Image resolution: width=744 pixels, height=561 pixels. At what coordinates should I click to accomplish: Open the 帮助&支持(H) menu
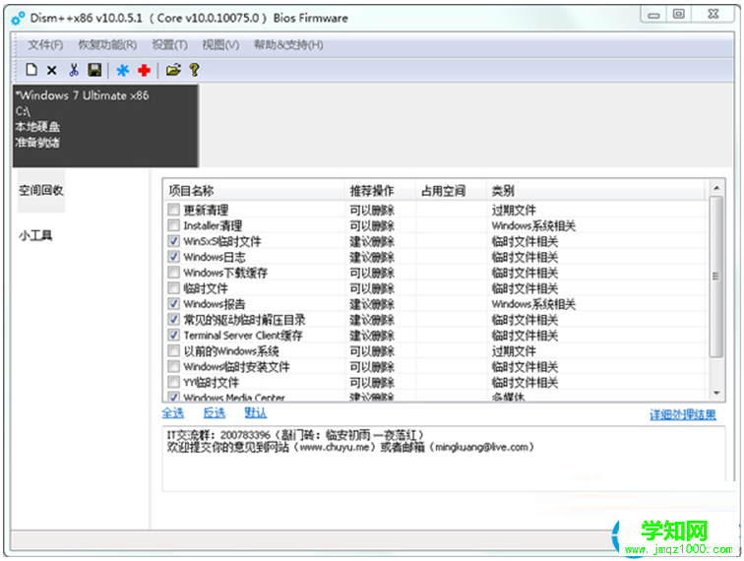(288, 45)
